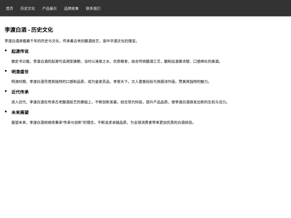
Task: Click the paragraph starting 展望未来
Action: (103, 122)
